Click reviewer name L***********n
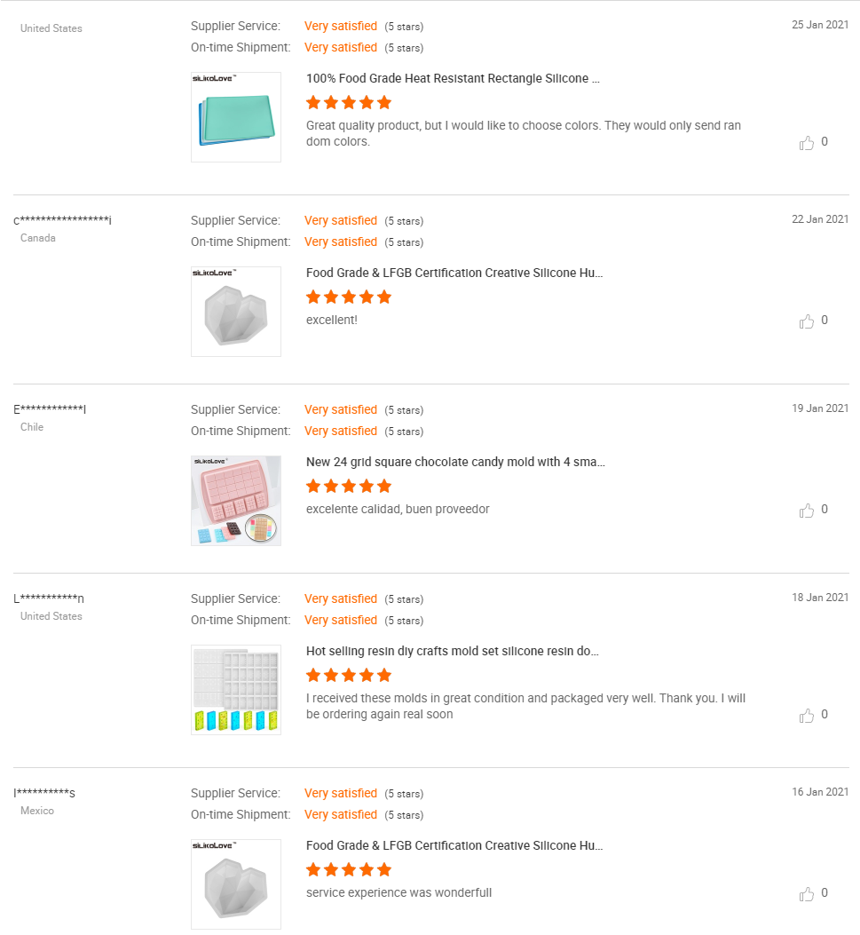This screenshot has width=860, height=935. coord(49,598)
